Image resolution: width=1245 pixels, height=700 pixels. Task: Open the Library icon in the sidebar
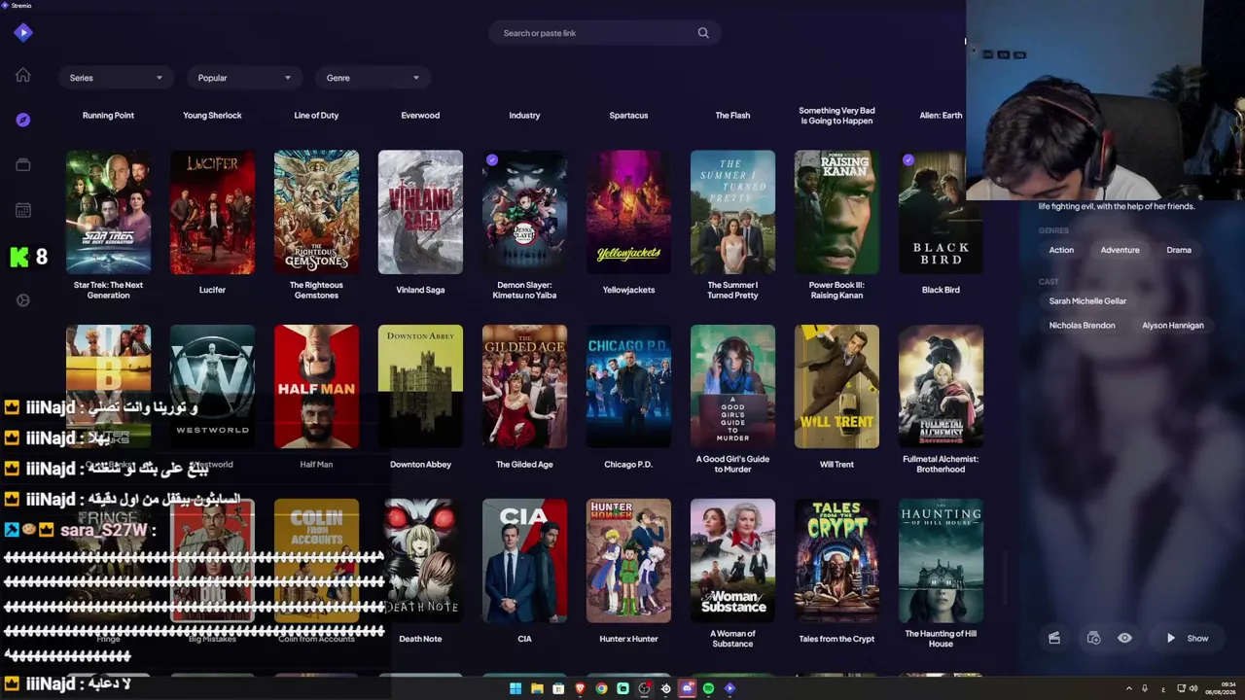[23, 165]
